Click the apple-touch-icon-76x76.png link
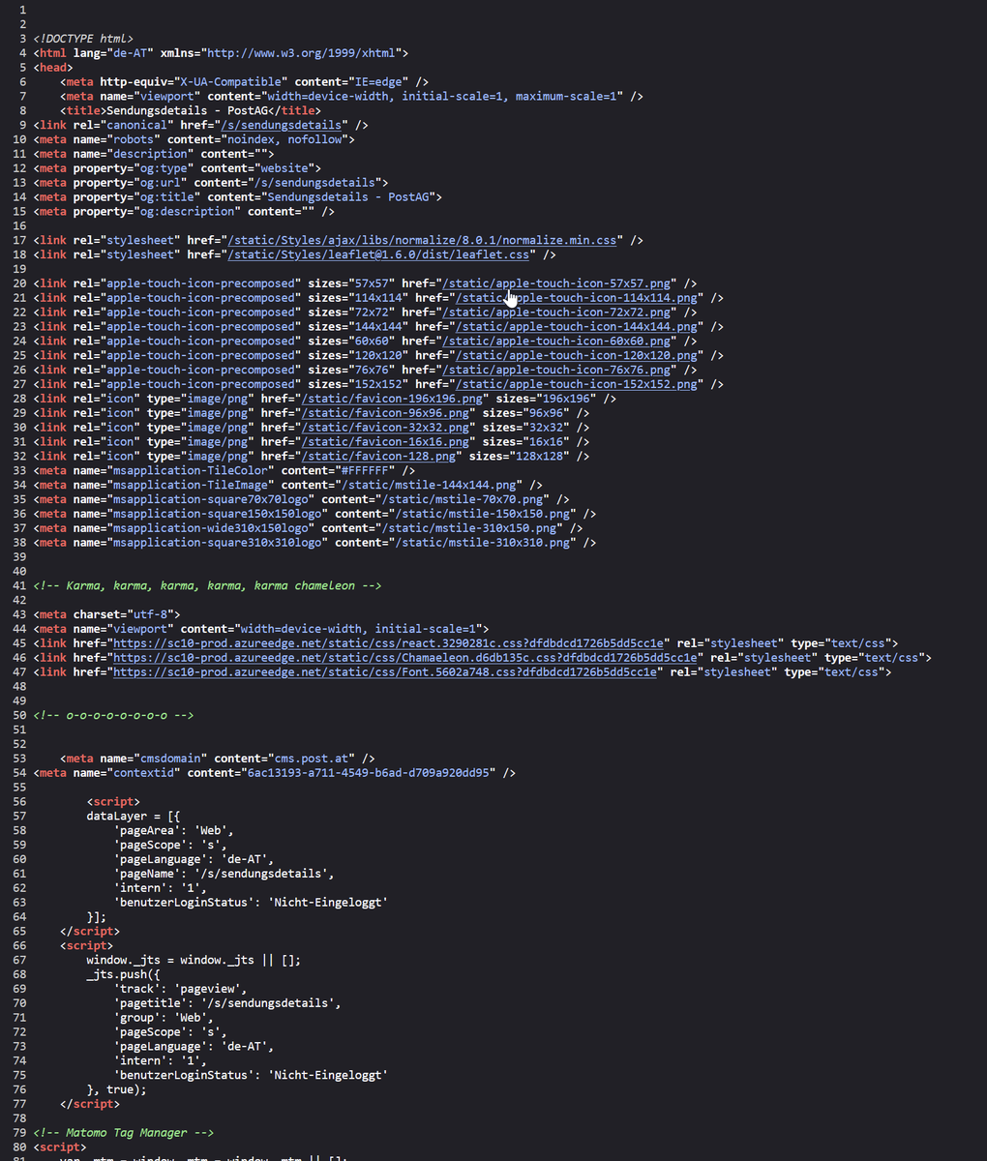Screen dimensions: 987x1161 pyautogui.click(x=557, y=370)
